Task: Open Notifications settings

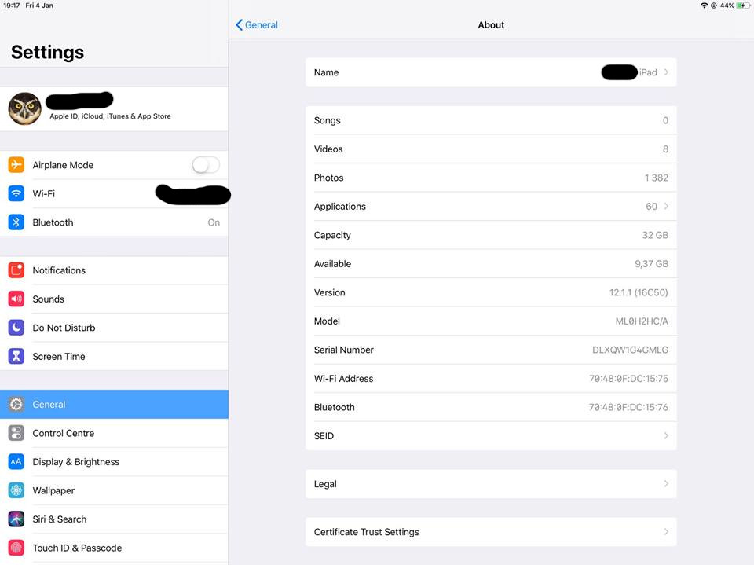Action: (x=114, y=270)
